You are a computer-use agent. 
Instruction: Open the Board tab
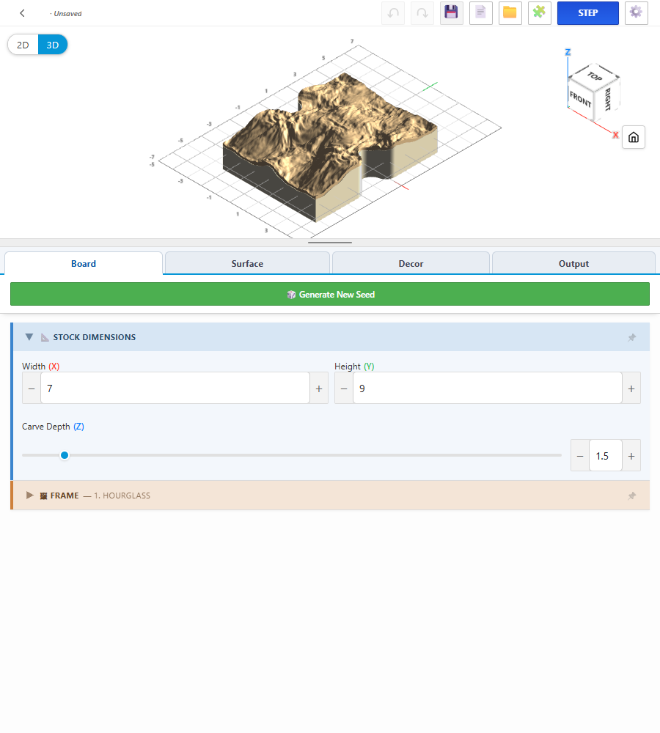84,264
